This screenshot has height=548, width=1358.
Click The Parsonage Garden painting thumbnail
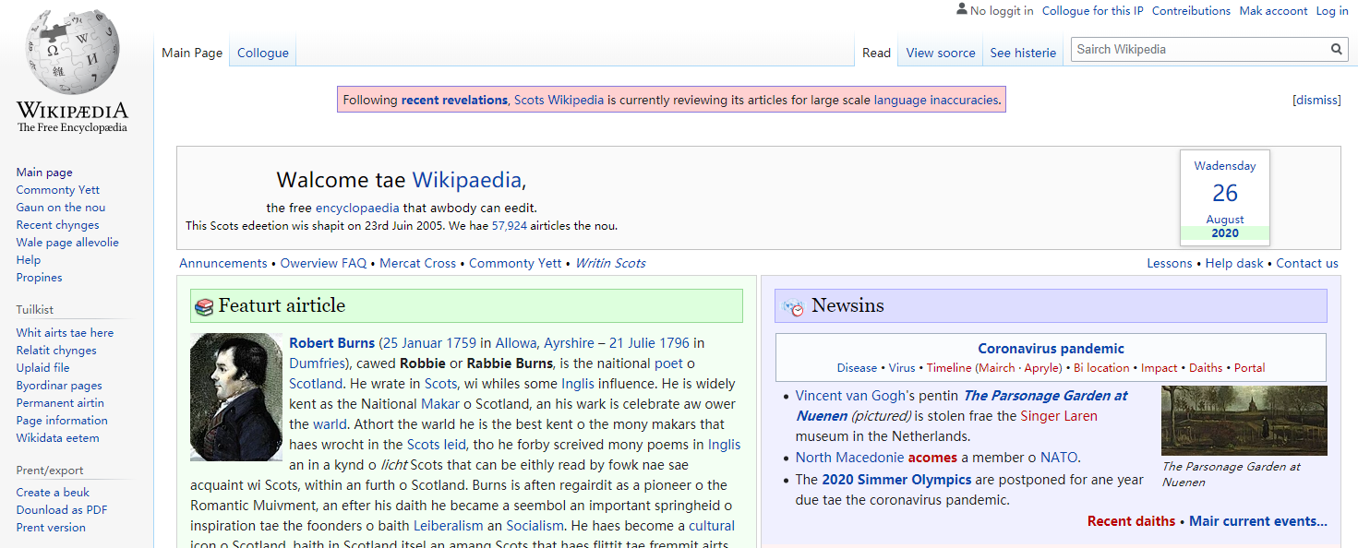tap(1244, 421)
